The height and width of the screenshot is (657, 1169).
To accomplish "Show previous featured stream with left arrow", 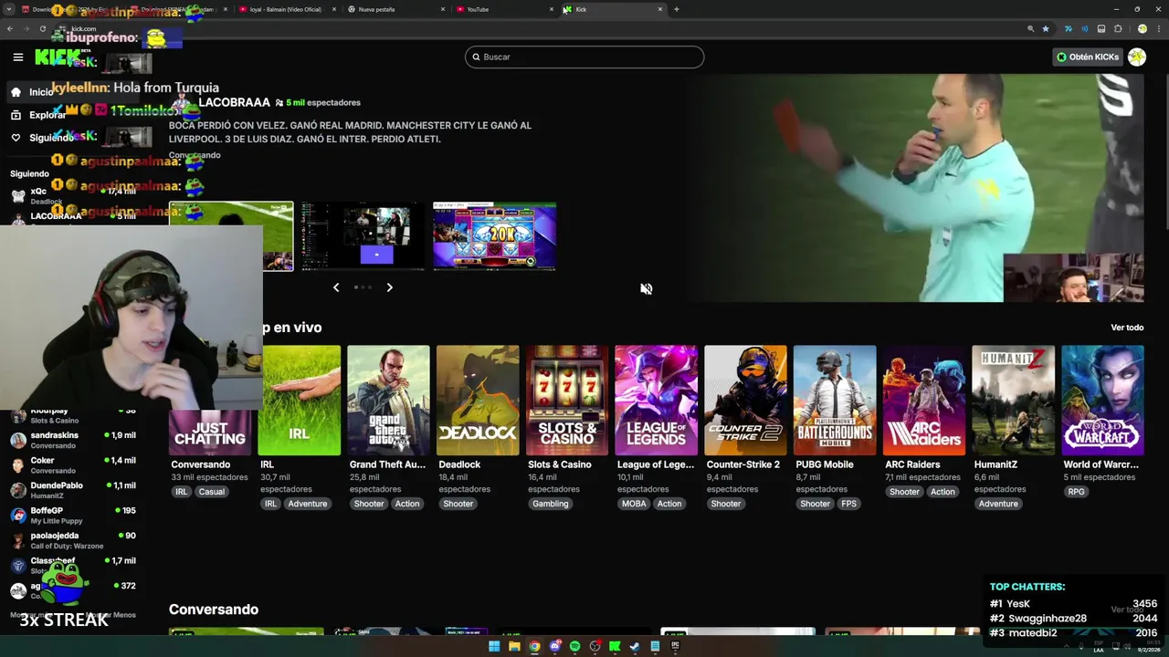I will (336, 287).
